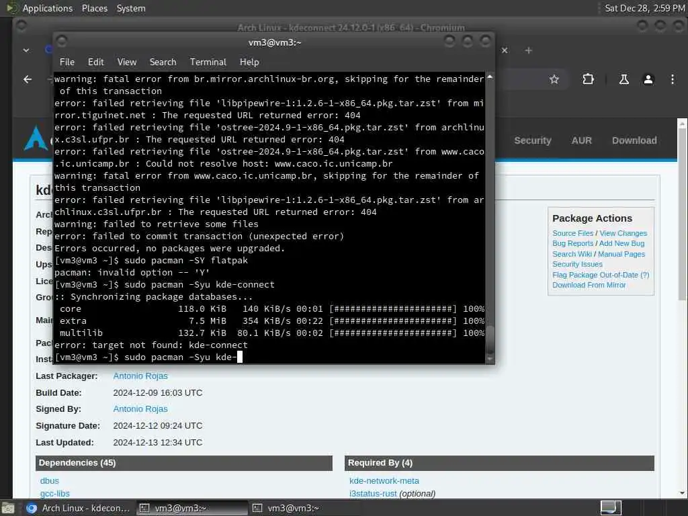The height and width of the screenshot is (516, 688).
Task: Open the tab search chevron in Chromium
Action: click(x=26, y=50)
